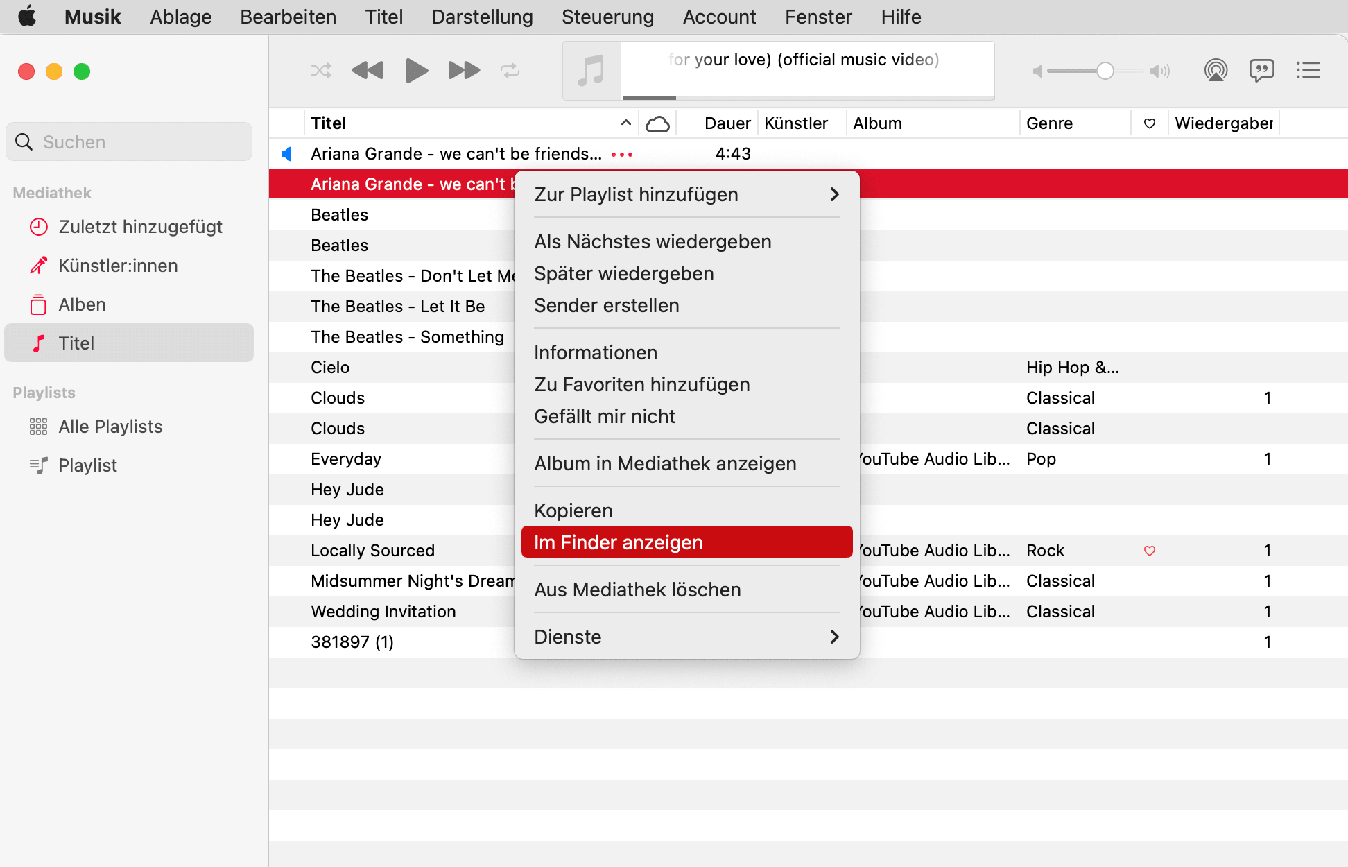Click the shuffle icon in toolbar
Viewport: 1348px width, 867px height.
[321, 71]
